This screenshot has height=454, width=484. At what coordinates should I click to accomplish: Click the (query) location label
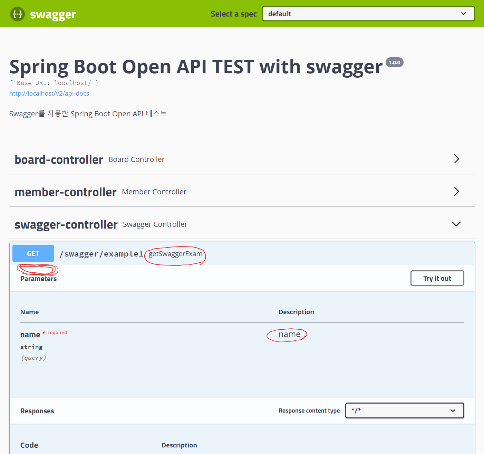click(x=33, y=358)
